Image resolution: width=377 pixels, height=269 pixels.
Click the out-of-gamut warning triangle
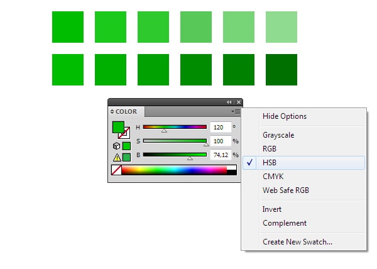[117, 158]
